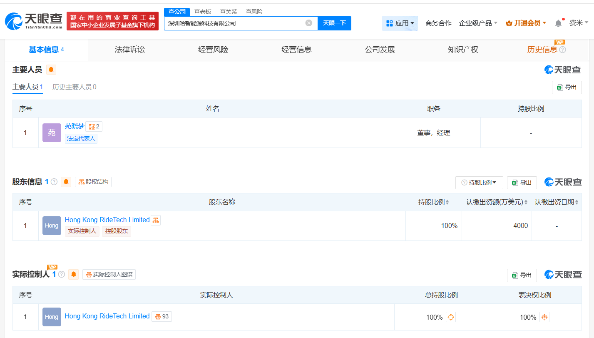The image size is (594, 338).
Task: Switch to the 法律诉讼 tab
Action: (130, 50)
